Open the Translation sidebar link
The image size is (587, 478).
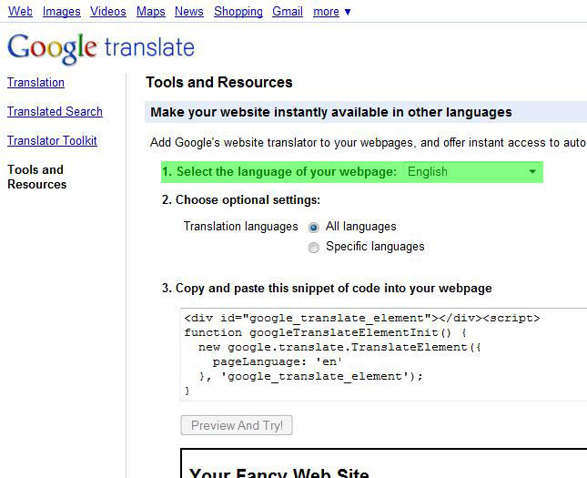[x=35, y=83]
